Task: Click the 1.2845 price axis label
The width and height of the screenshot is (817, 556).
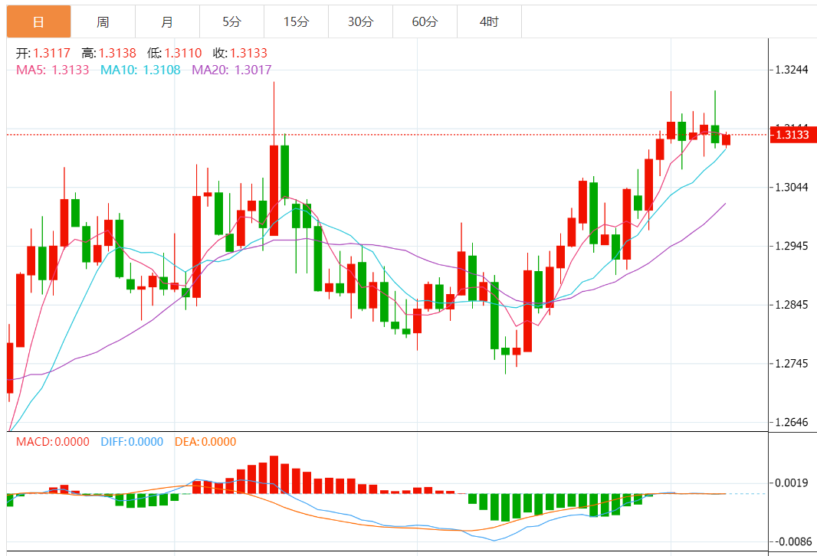Action: coord(792,305)
